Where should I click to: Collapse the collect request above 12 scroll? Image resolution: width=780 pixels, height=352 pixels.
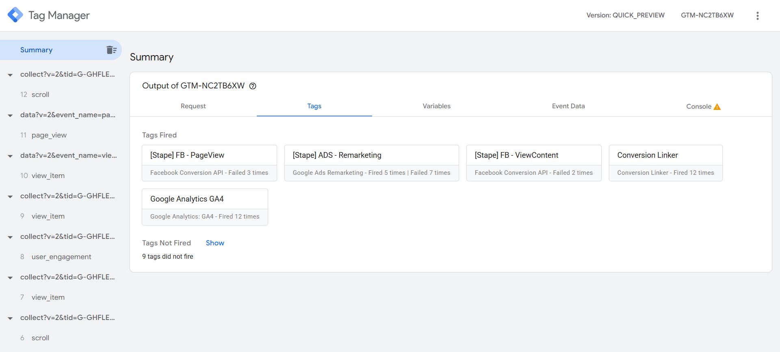[10, 75]
